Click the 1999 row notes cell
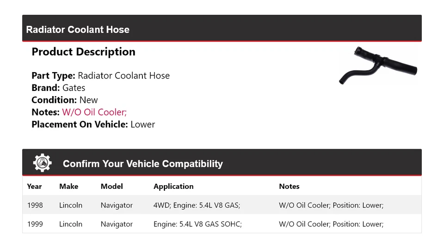 pyautogui.click(x=331, y=224)
